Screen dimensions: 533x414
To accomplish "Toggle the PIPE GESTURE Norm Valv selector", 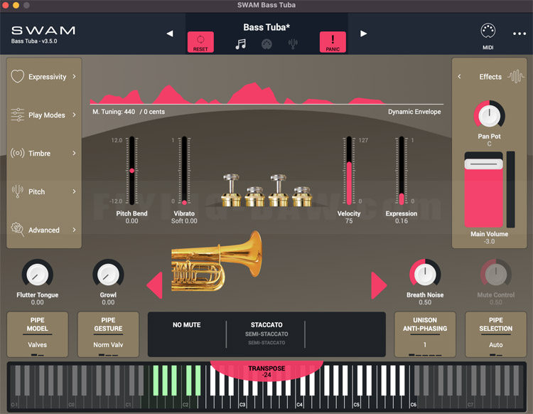I will pyautogui.click(x=108, y=335).
